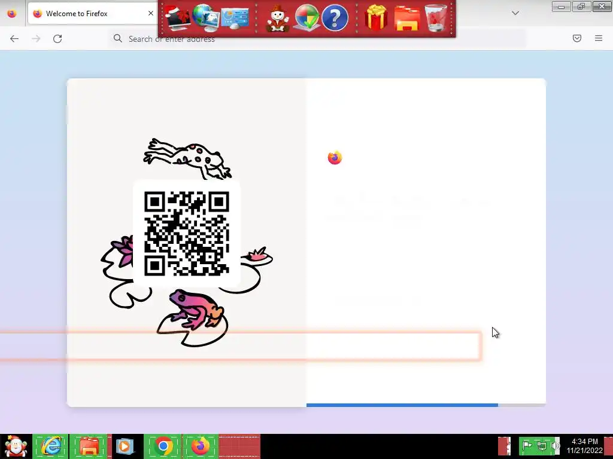
Task: Open the Recycle Bin icon in dock
Action: [436, 18]
